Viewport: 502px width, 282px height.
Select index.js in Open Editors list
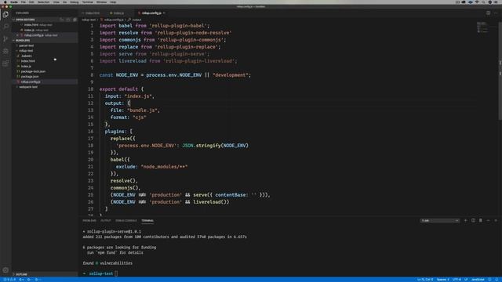[29, 30]
